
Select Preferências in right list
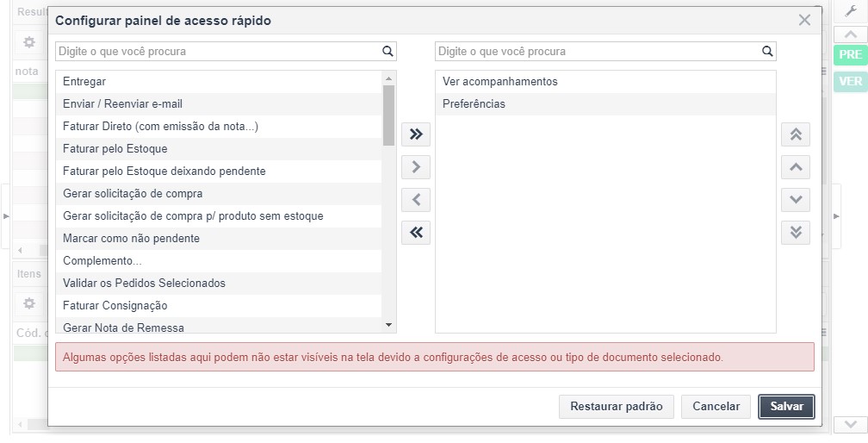click(x=605, y=104)
